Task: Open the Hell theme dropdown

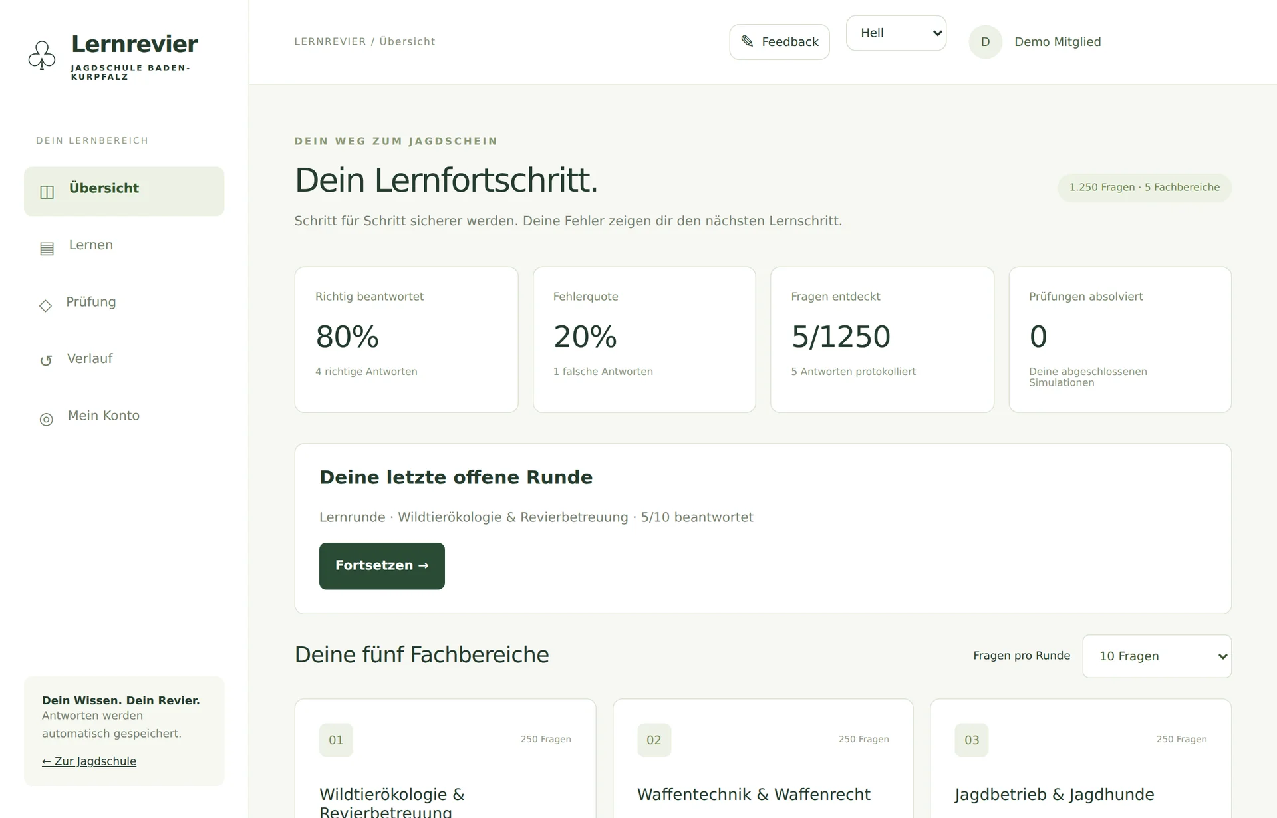Action: click(896, 33)
